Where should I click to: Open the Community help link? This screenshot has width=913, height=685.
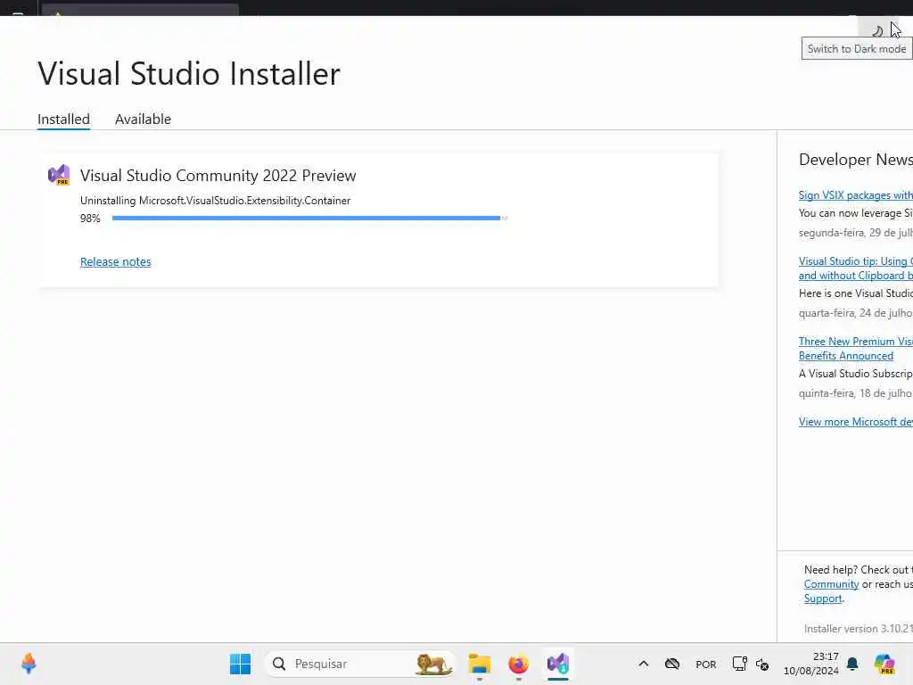(x=831, y=584)
